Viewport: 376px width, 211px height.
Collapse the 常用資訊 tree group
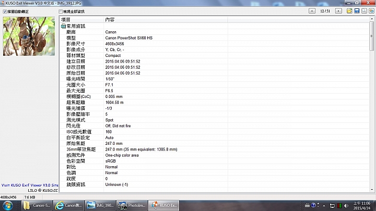[63, 26]
